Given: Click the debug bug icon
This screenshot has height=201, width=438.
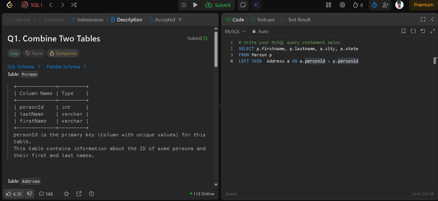Looking at the screenshot, I should point(184,5).
